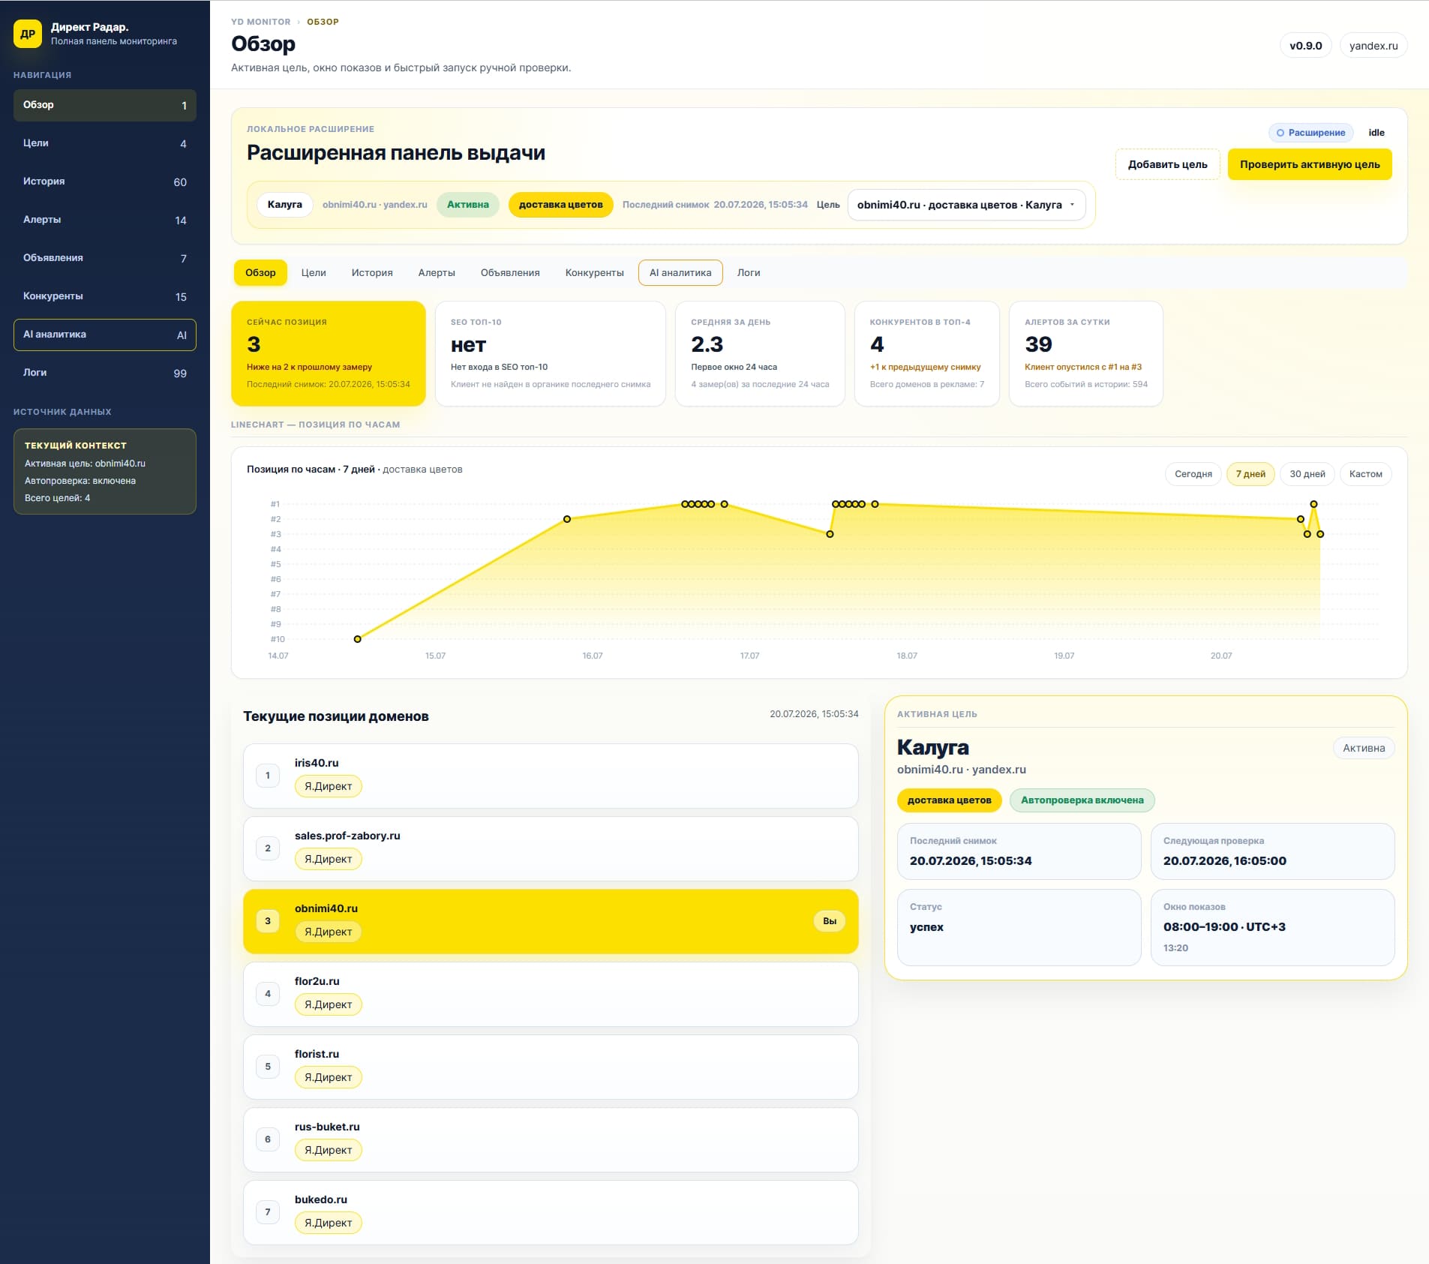
Task: Open Объявления in sidebar navigation
Action: click(105, 258)
